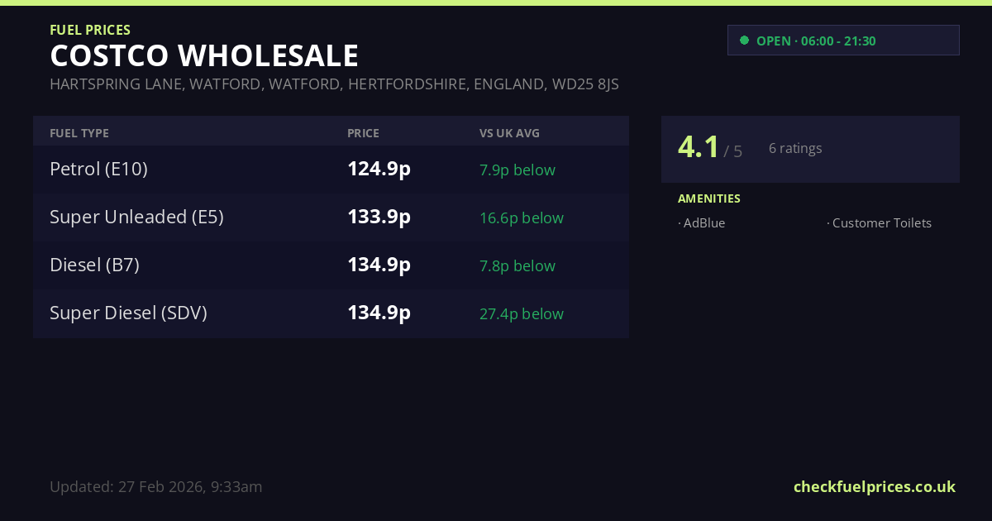
Task: Click the VS UK AVG column header
Action: tap(509, 133)
